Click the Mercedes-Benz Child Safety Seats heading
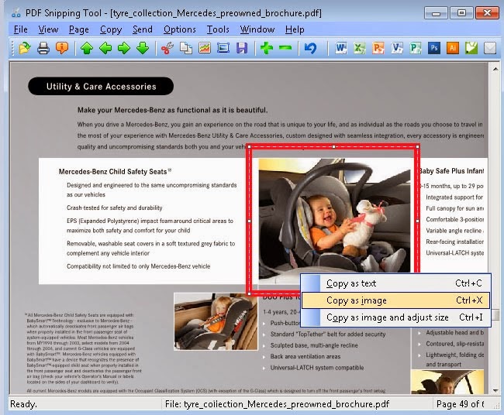This screenshot has width=504, height=415. pos(115,171)
